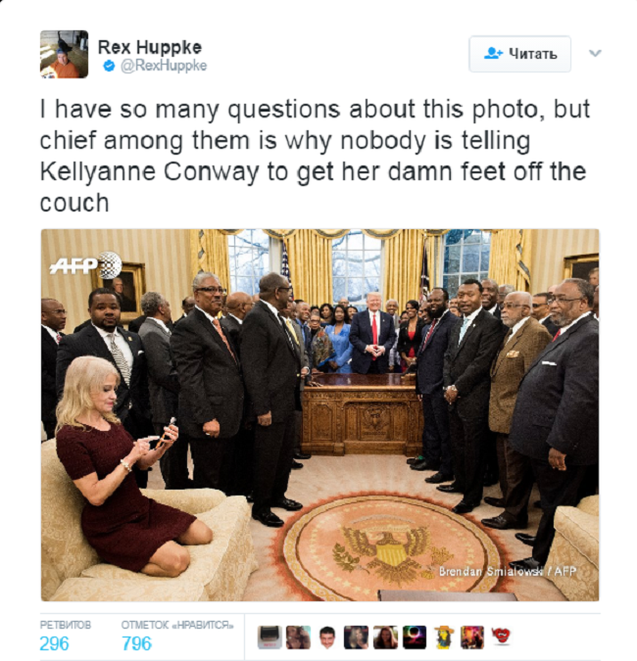Viewport: 637px width, 661px height.
Task: Open the liker avatar showing a gray stamp
Action: pos(269,637)
